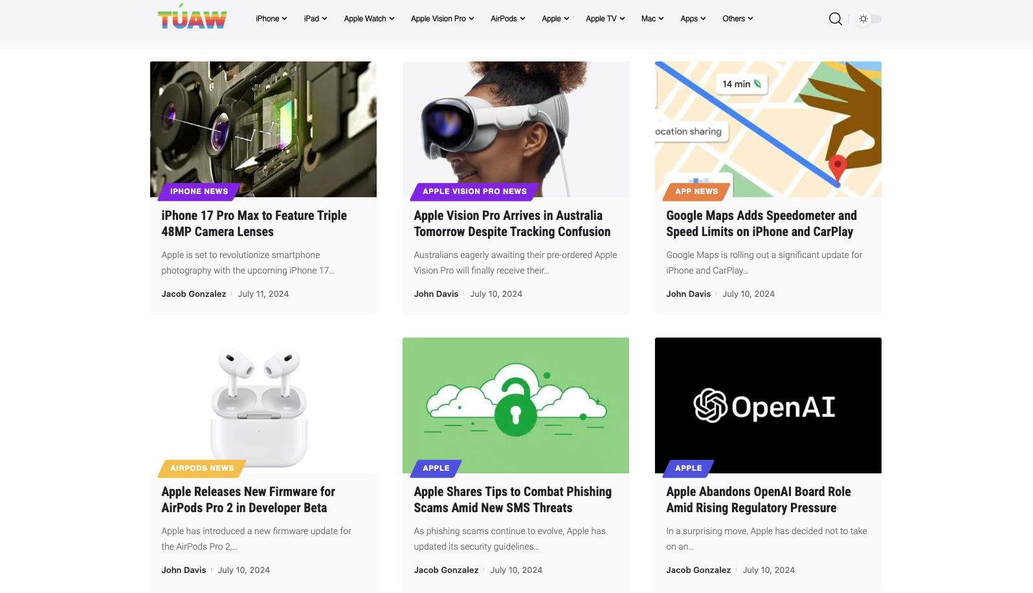Click the App News category badge

[x=696, y=191]
